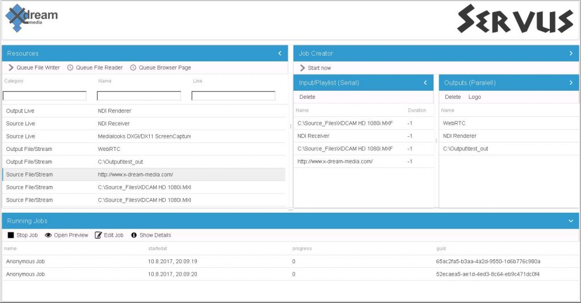Click the Queue Browser Page clock icon
This screenshot has height=303, width=581.
(x=133, y=68)
